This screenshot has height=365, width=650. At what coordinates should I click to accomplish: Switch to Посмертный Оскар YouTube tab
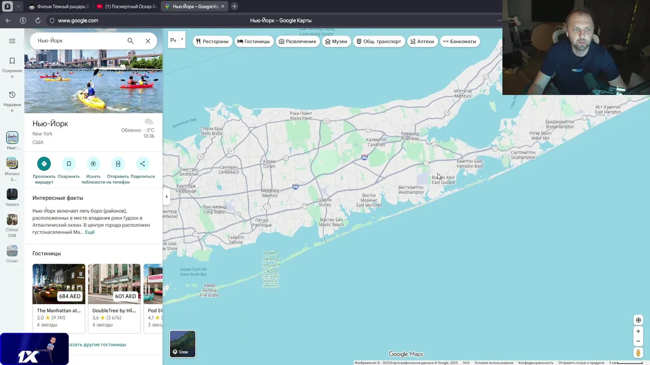point(126,7)
